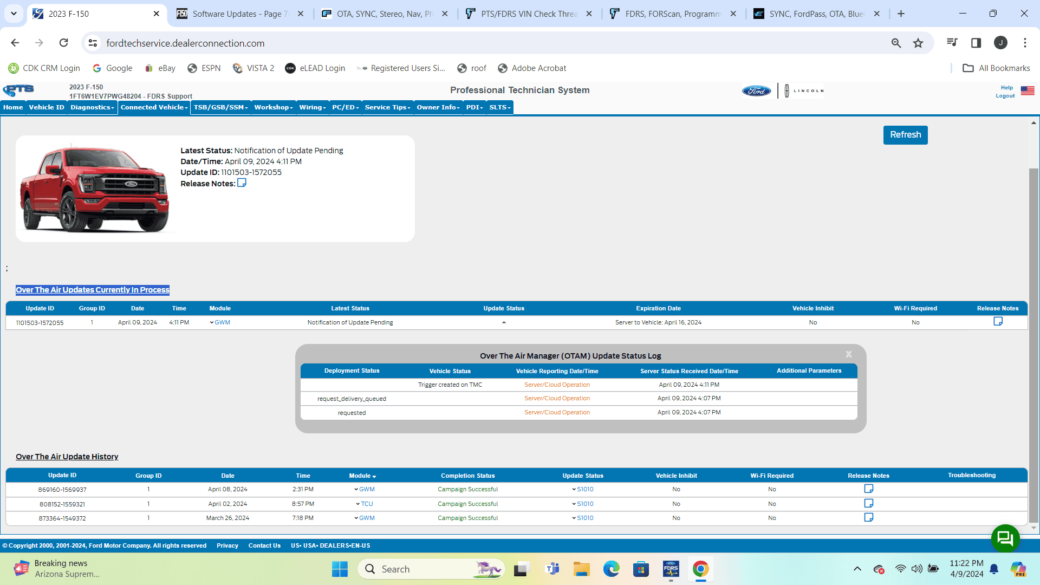Screen dimensions: 1040x585
Task: Switch to Software Updates browser tab
Action: click(240, 14)
